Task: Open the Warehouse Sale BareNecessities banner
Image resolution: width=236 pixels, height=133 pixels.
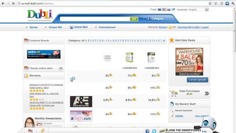Action: click(x=189, y=62)
